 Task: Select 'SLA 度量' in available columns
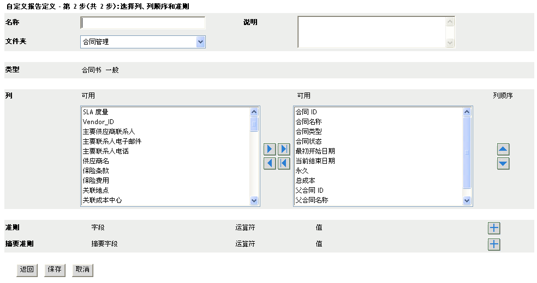click(x=166, y=112)
